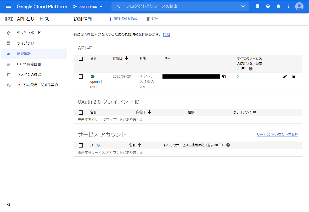Image resolution: width=309 pixels, height=212 pixels.
Task: Open the openhri-ros1 key name
Action: coord(96,84)
